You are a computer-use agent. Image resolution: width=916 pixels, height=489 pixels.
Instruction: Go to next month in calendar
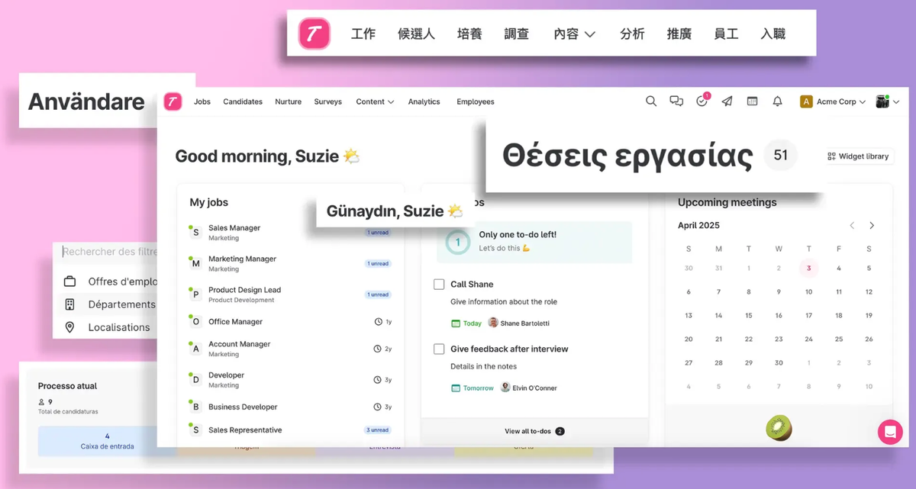tap(872, 226)
